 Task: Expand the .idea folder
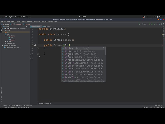pos(4,30)
